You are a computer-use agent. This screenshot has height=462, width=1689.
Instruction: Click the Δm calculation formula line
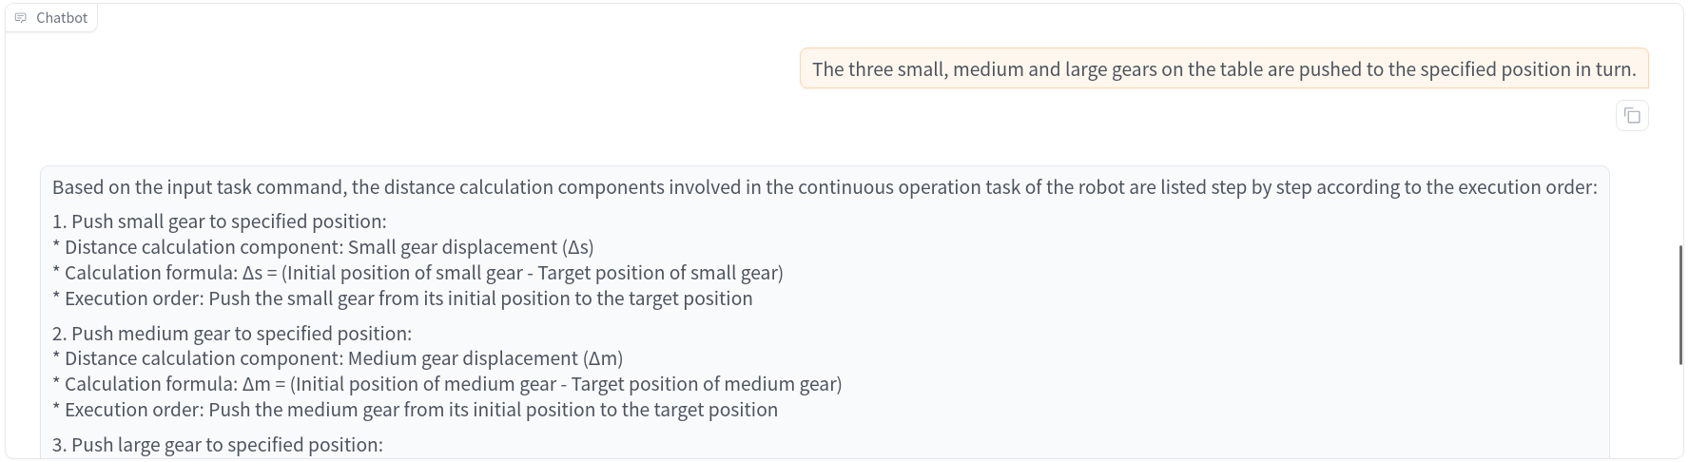[448, 384]
